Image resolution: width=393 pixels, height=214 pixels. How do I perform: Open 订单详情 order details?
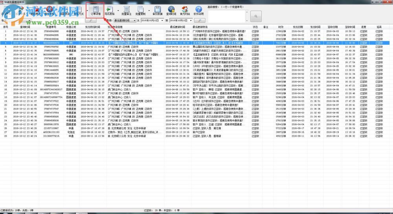[95, 11]
